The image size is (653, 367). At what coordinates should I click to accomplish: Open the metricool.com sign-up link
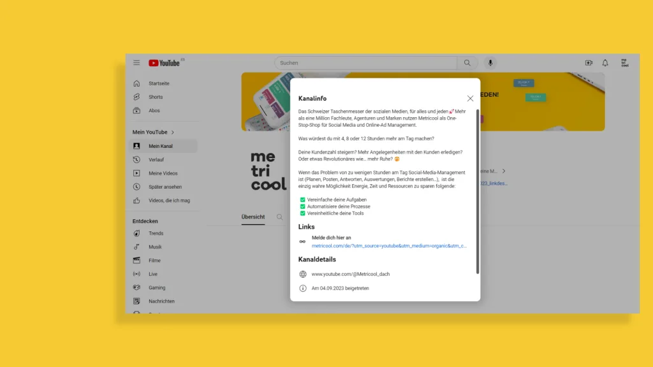pos(389,246)
